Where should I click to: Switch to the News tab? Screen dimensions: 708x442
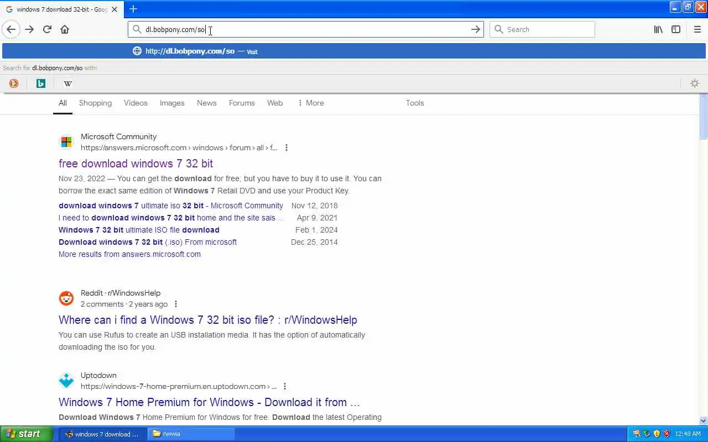pos(206,103)
